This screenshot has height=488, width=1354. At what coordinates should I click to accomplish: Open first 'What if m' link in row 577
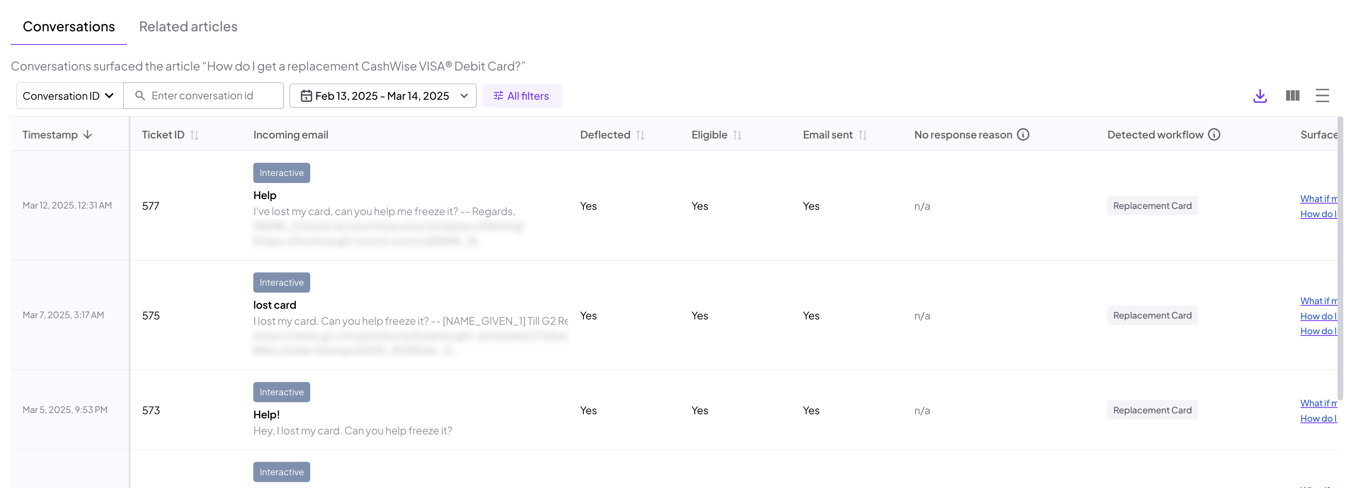click(x=1318, y=199)
